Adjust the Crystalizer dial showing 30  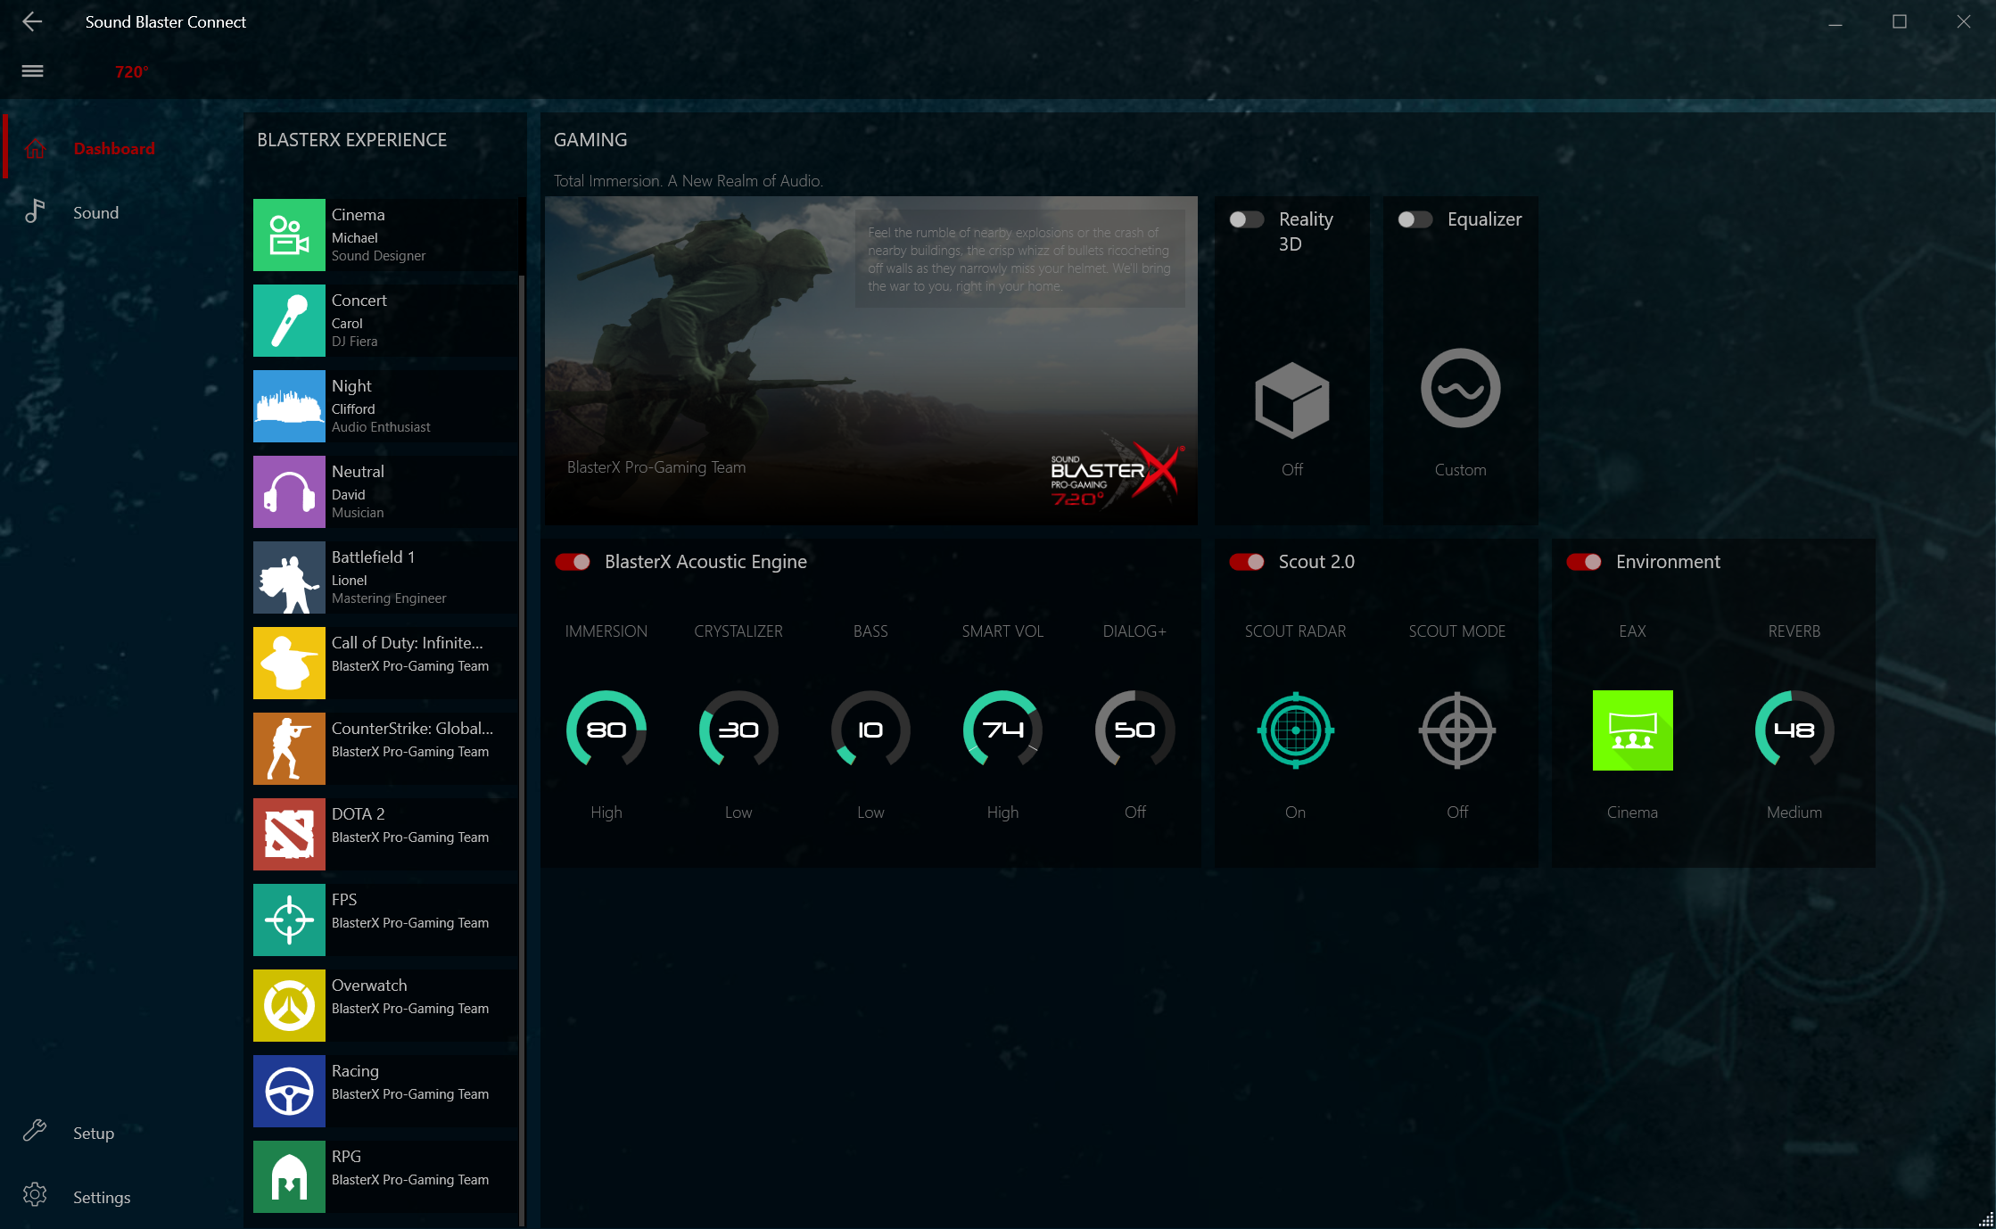738,730
